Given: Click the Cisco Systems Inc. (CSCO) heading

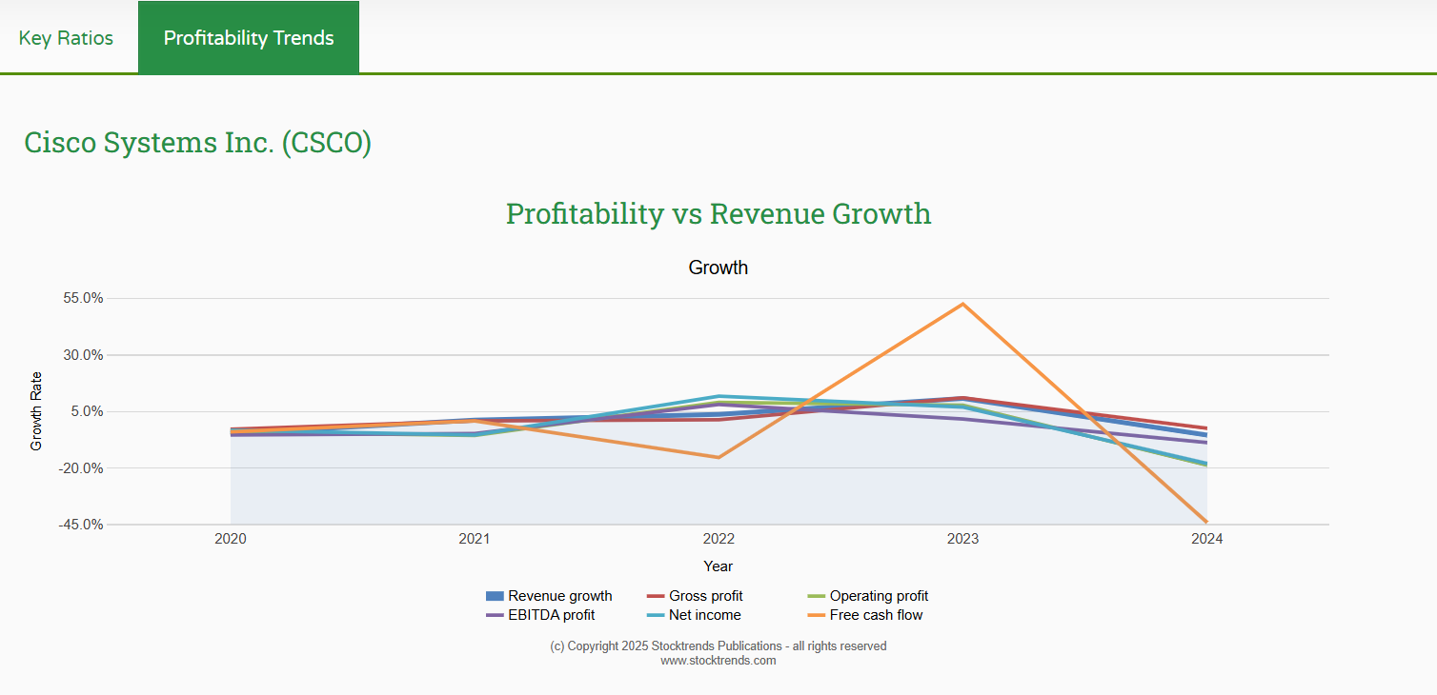Looking at the screenshot, I should tap(197, 143).
